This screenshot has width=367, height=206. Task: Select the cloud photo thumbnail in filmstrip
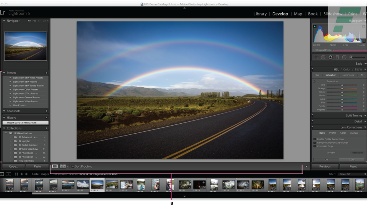[83, 185]
